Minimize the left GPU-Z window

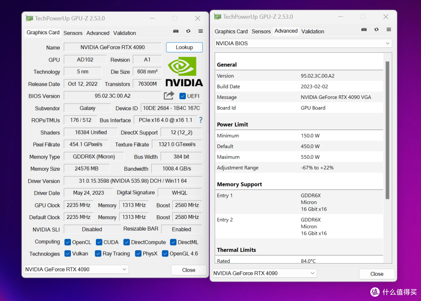click(x=152, y=18)
